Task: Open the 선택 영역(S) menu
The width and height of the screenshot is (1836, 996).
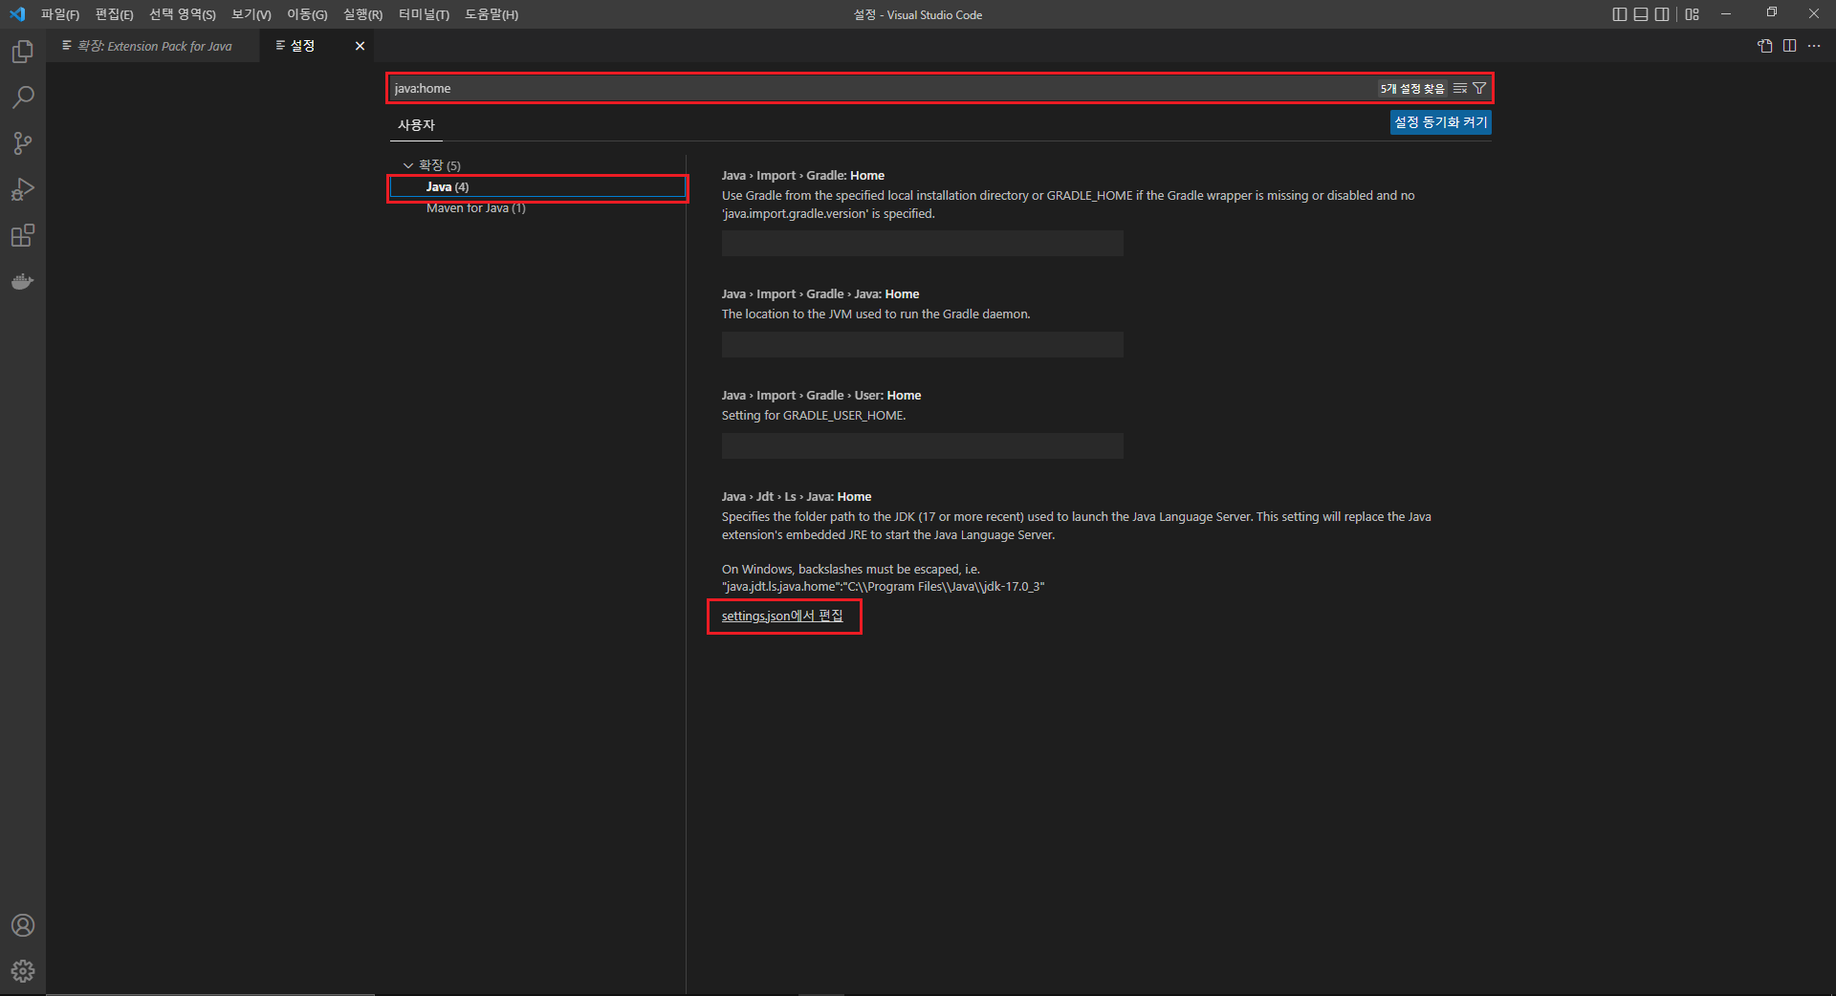Action: [182, 14]
